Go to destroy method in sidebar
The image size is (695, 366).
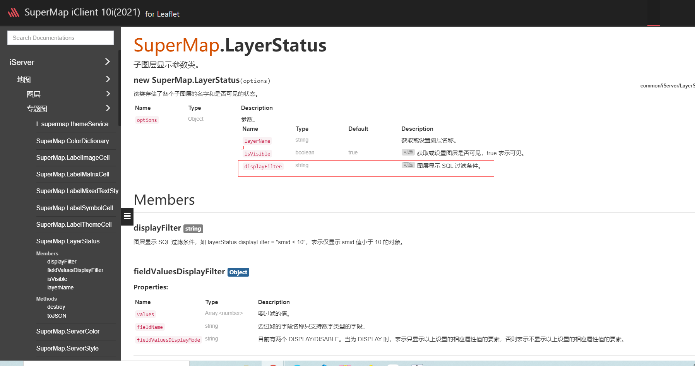pos(56,307)
